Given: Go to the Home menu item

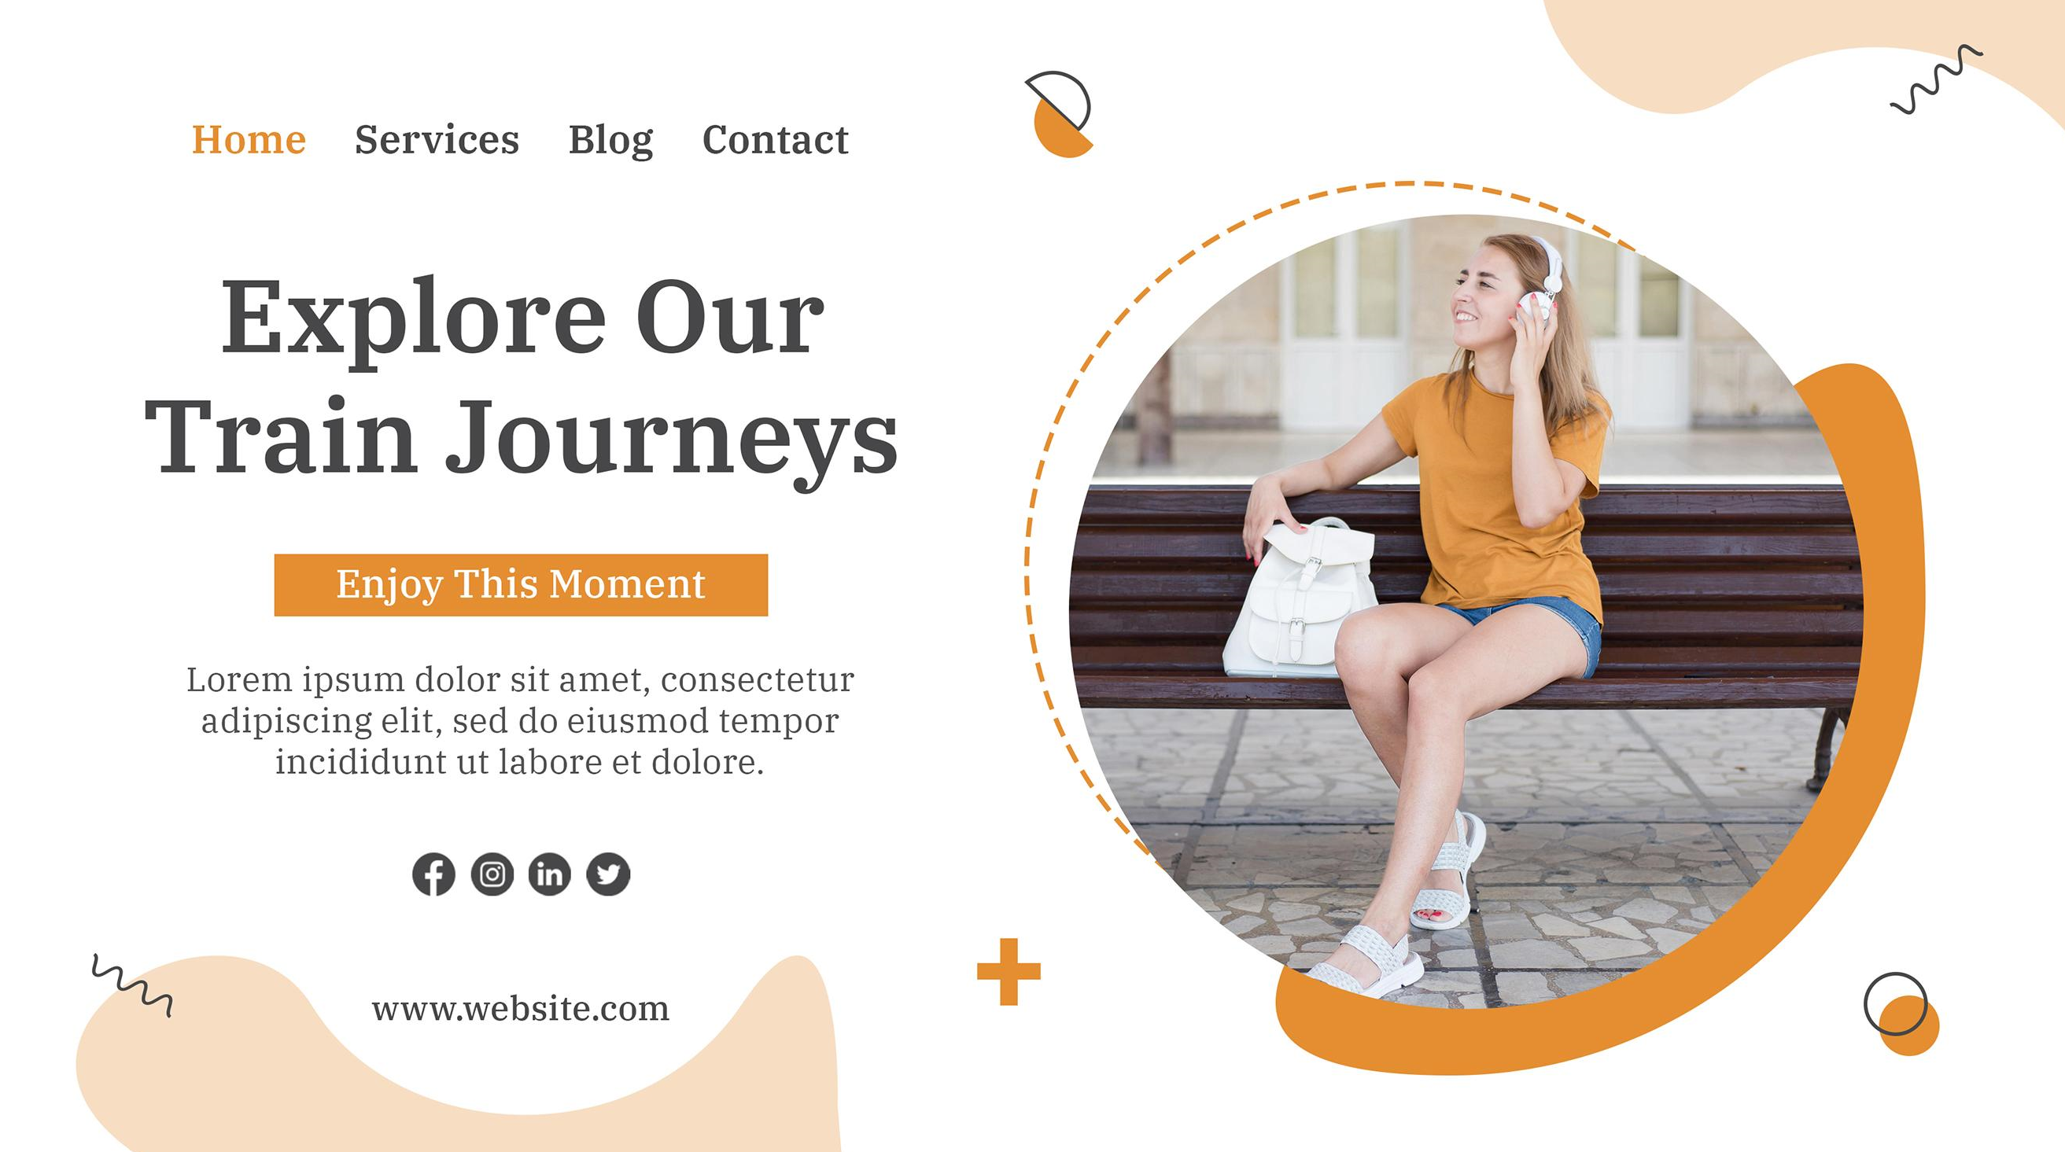Looking at the screenshot, I should pyautogui.click(x=249, y=139).
